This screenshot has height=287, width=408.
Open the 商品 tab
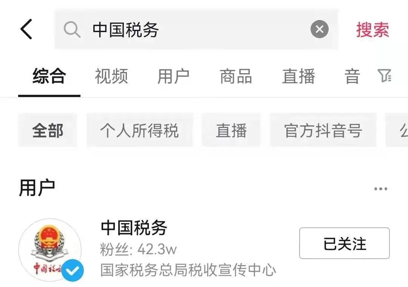[x=236, y=76]
